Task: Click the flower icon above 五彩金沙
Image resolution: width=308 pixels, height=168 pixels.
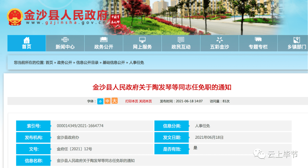Action: pyautogui.click(x=219, y=40)
